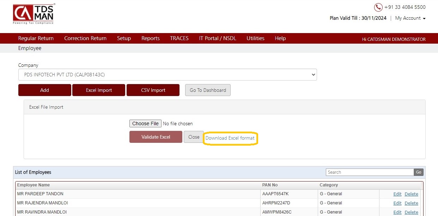
Task: Open the TRACES menu
Action: (x=179, y=38)
